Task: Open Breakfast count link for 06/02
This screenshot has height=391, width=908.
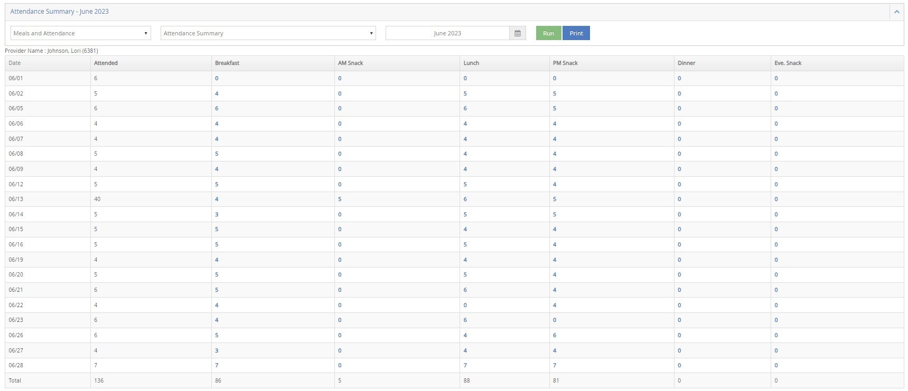Action: tap(217, 93)
